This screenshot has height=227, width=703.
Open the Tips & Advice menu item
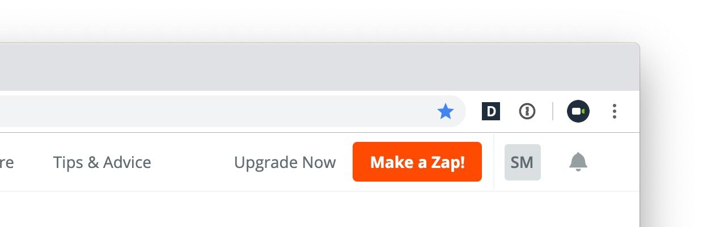(102, 162)
